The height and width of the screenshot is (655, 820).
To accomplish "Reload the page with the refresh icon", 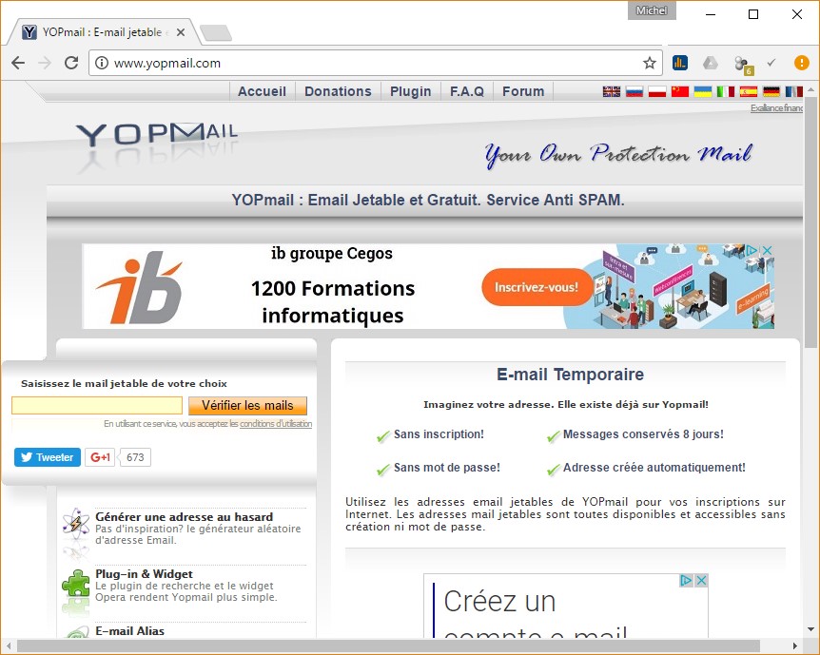I will 71,64.
